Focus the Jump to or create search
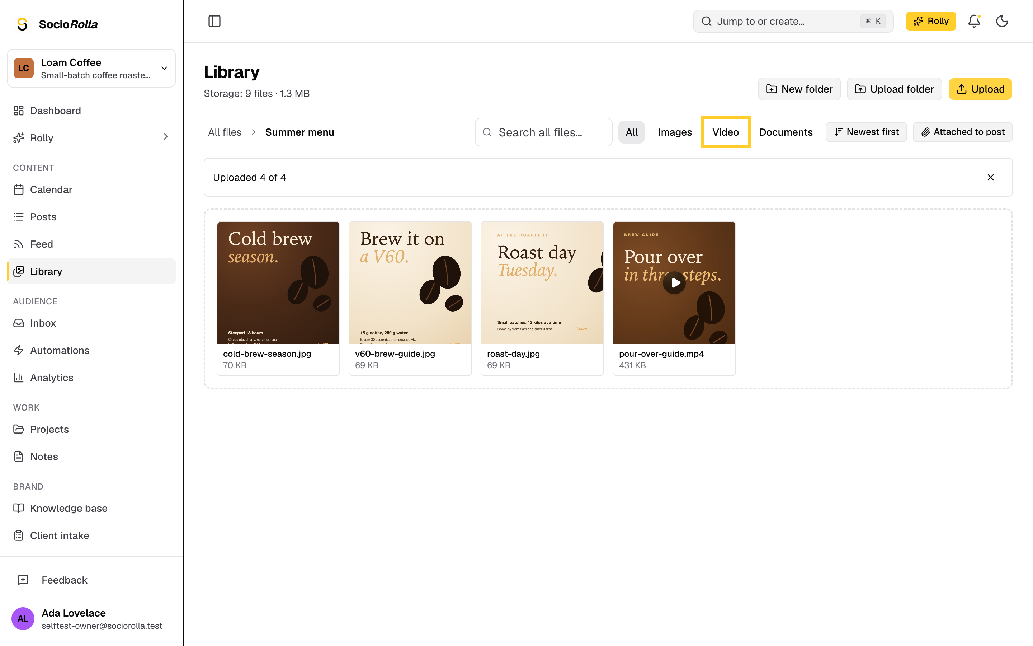Screen dimensions: 1033x646 [x=793, y=21]
